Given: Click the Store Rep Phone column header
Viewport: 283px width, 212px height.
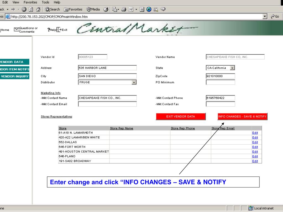Looking at the screenshot, I should pyautogui.click(x=183, y=128).
